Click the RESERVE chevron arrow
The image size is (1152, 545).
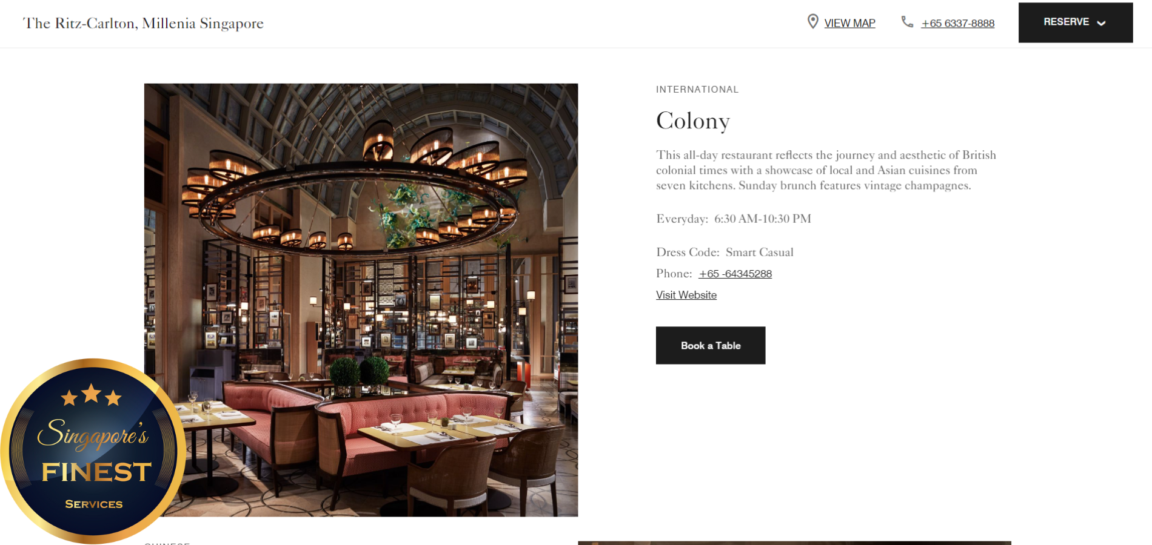tap(1101, 23)
